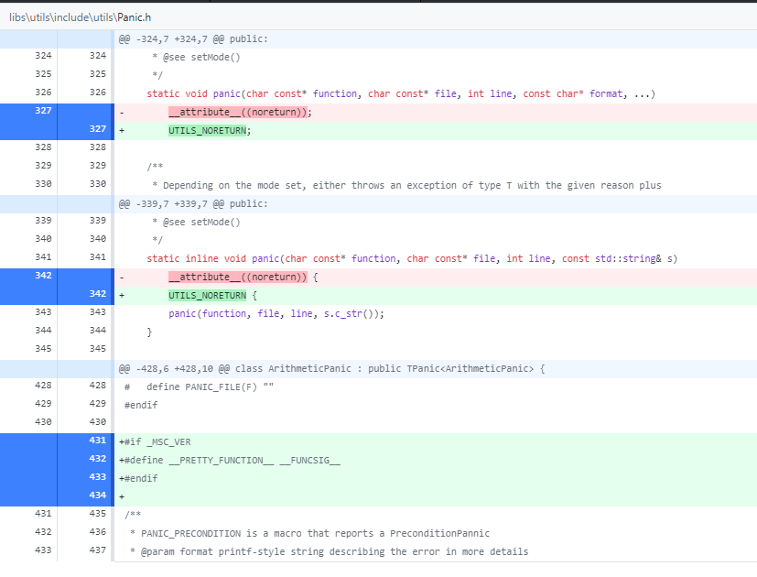The image size is (757, 577).
Task: Click the #define __PRETTY_FUNCTION__ __FUNCSIG__ line
Action: tap(436, 461)
